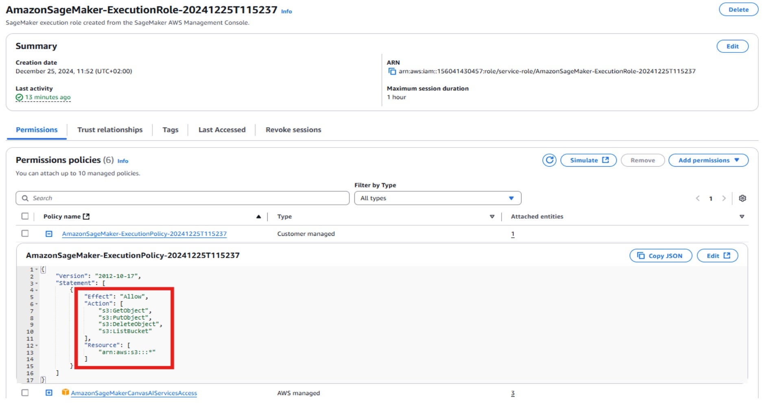
Task: Click the refresh policies icon
Action: tap(549, 160)
